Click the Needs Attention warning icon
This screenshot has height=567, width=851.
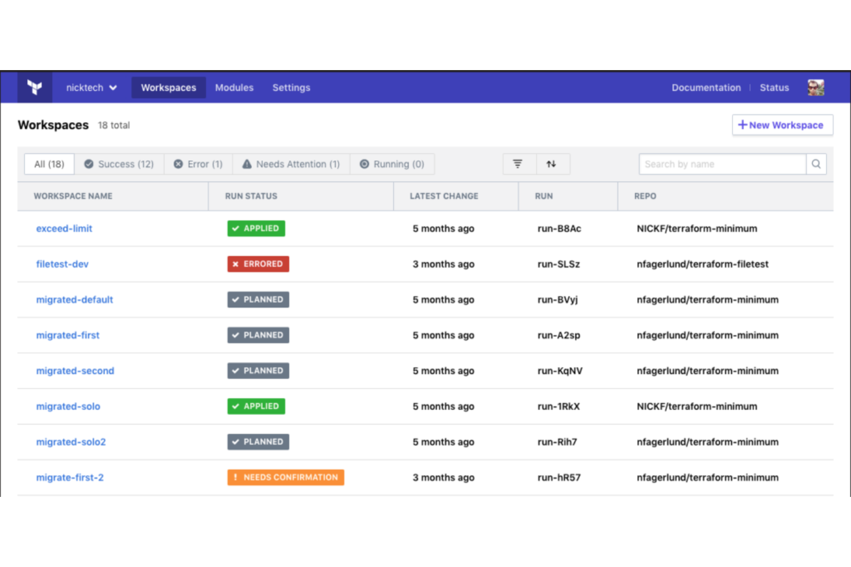(x=247, y=164)
